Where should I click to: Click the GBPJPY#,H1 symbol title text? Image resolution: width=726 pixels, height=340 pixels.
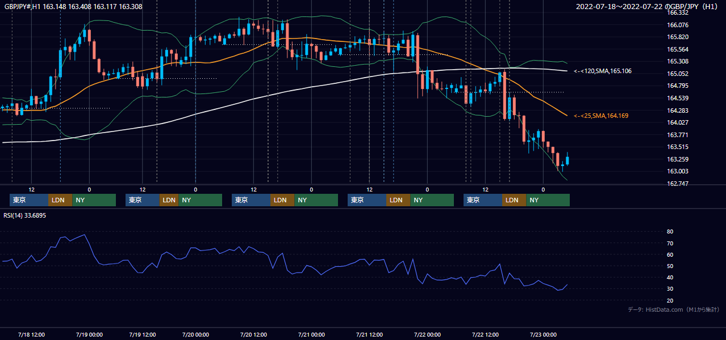click(x=73, y=6)
